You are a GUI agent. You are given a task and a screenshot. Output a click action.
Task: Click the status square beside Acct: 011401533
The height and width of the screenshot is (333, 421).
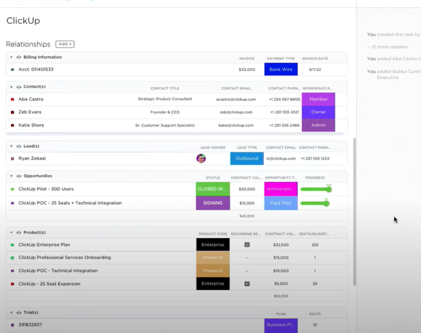(12, 70)
